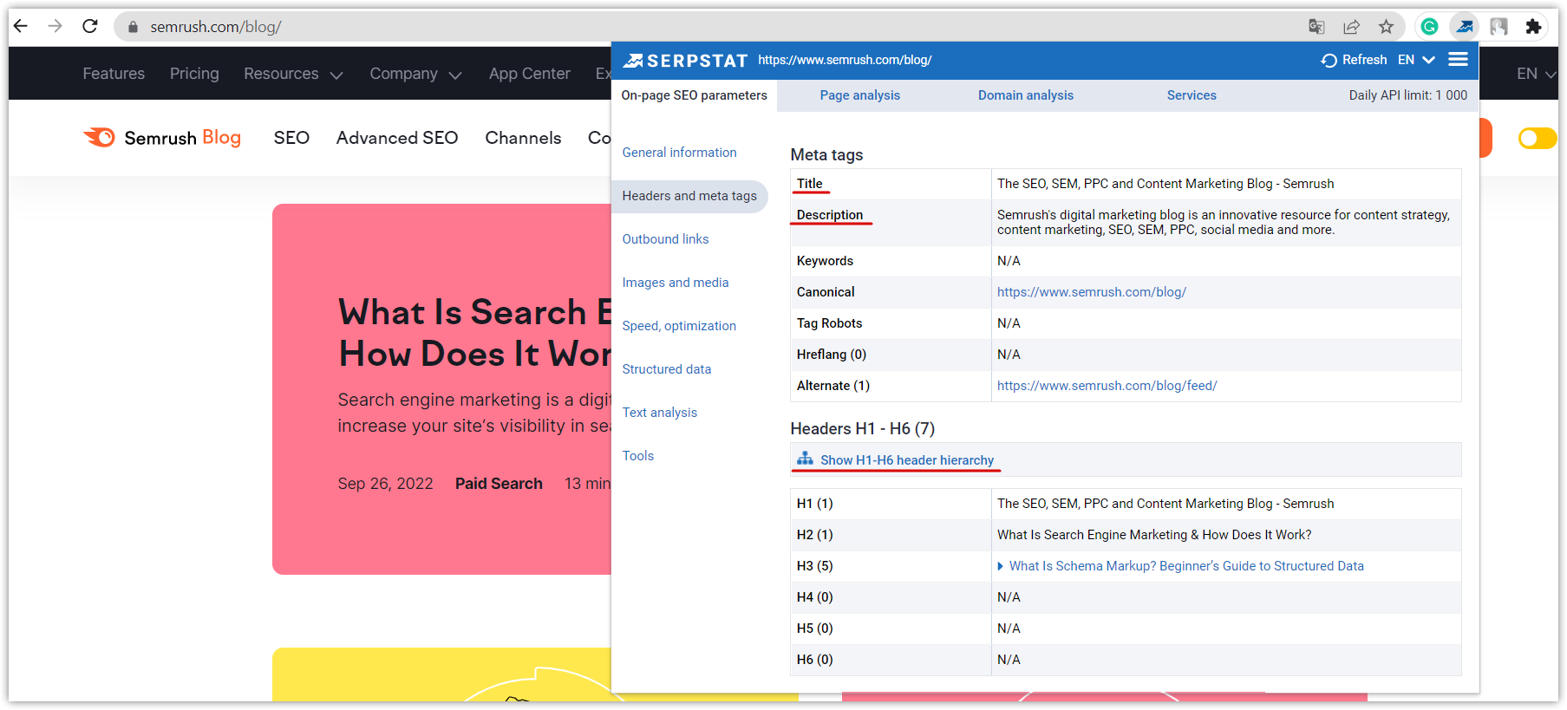Expand the Company menu on Semrush

pyautogui.click(x=415, y=74)
